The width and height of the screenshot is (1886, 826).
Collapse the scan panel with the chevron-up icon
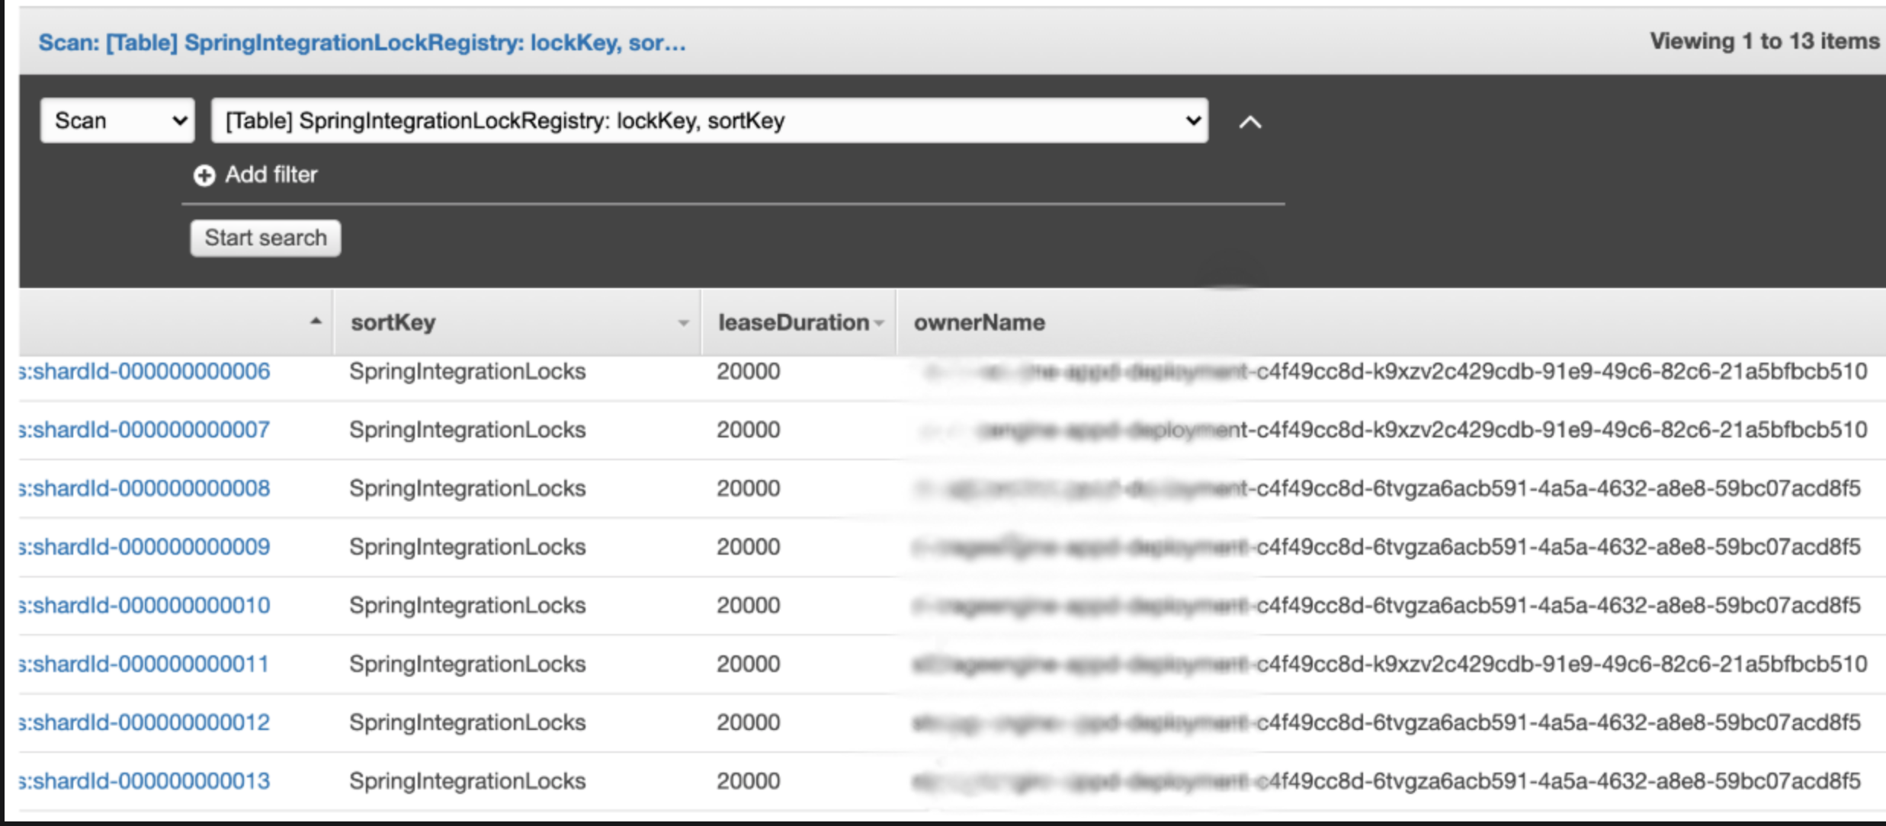tap(1250, 122)
